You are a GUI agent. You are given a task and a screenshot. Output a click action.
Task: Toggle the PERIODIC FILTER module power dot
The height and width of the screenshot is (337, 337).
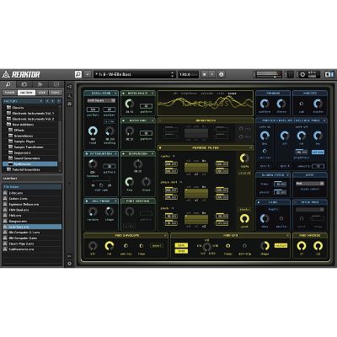pos(160,147)
